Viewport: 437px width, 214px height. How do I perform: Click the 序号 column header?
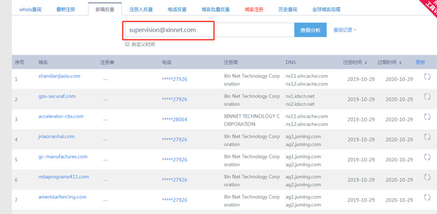click(x=19, y=62)
